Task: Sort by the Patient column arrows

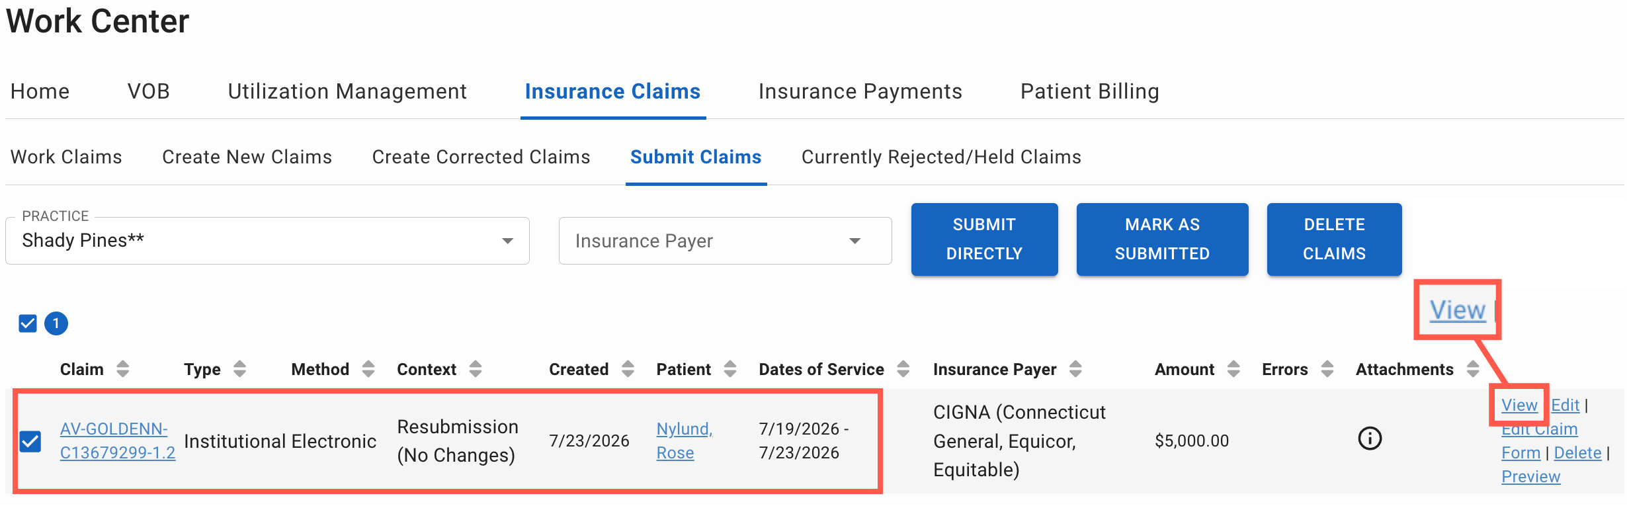Action: pos(730,369)
